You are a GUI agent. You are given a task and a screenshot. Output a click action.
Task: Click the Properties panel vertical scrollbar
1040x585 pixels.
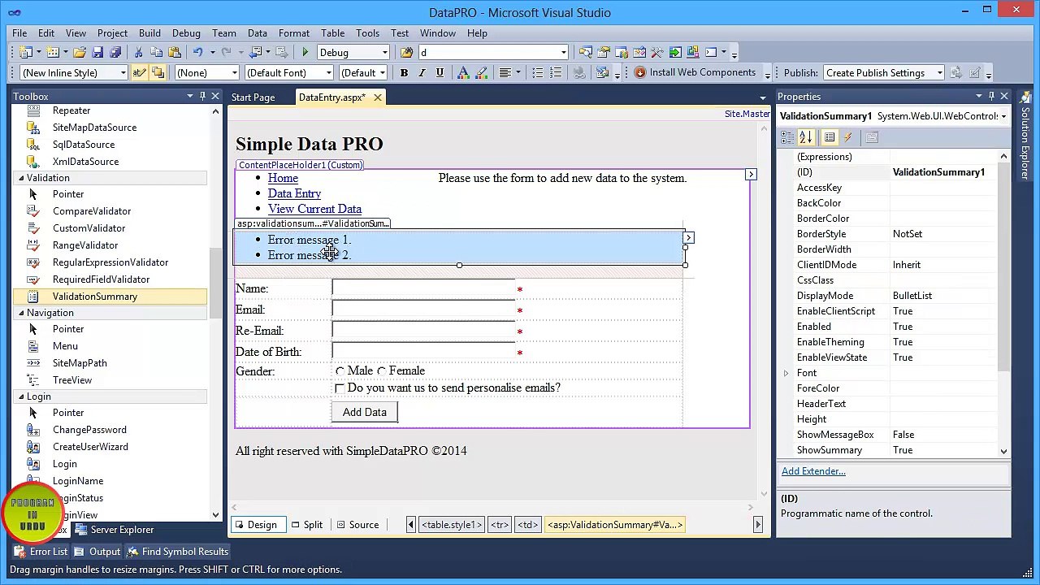coord(1003,304)
